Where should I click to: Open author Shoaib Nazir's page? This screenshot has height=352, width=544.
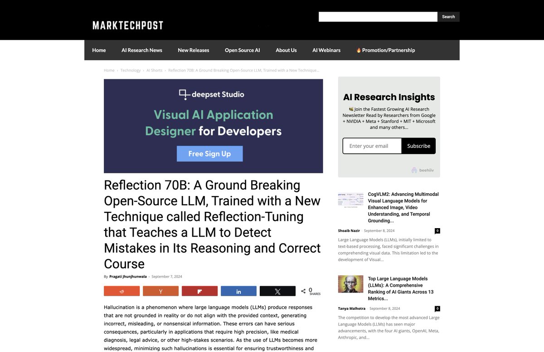[349, 231]
